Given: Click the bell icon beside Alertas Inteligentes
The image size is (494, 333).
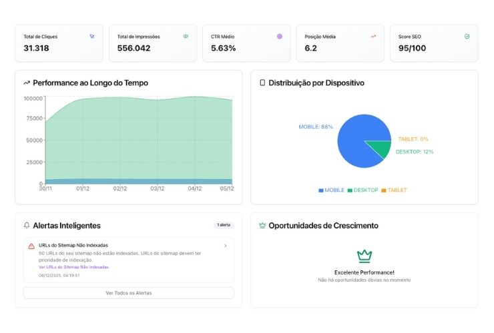Looking at the screenshot, I should click(27, 226).
